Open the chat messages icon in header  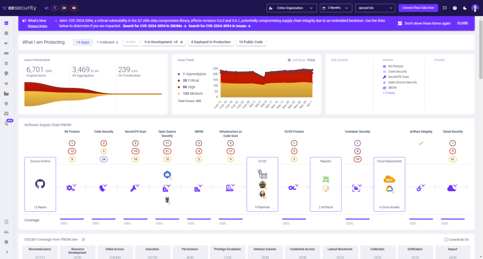click(444, 8)
